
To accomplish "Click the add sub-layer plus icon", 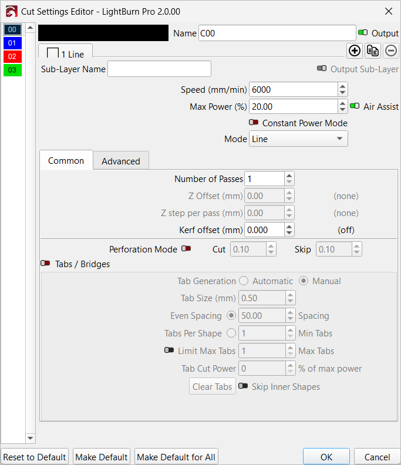I will pos(355,50).
